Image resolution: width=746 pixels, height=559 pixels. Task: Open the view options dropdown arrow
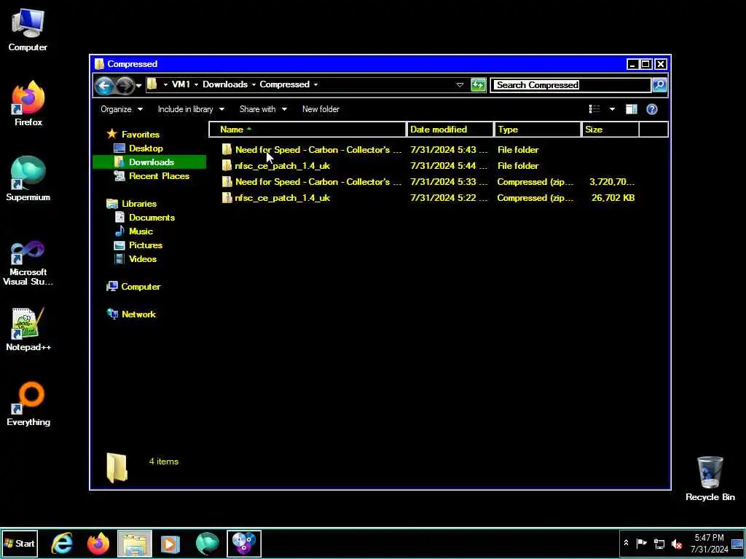(x=612, y=109)
